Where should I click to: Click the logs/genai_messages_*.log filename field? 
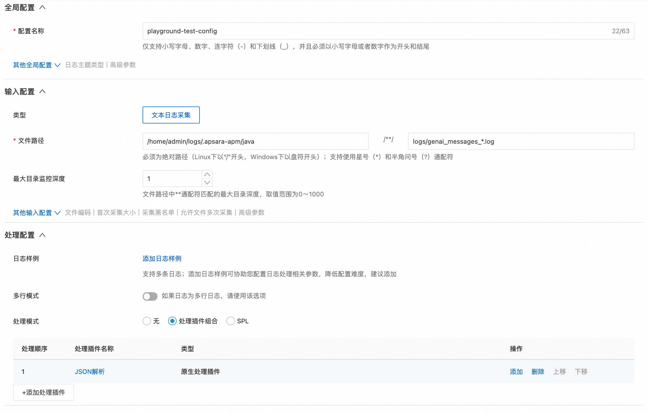[x=521, y=141]
